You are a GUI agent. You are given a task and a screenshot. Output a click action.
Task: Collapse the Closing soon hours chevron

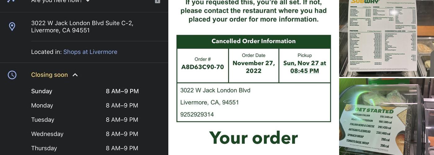[75, 75]
